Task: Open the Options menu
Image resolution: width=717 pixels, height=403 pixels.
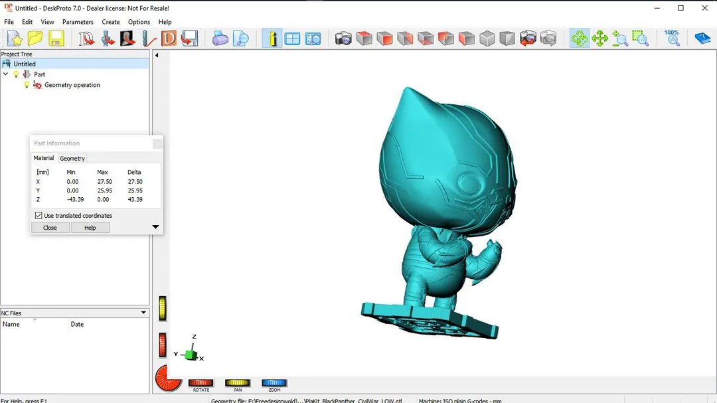Action: point(139,22)
